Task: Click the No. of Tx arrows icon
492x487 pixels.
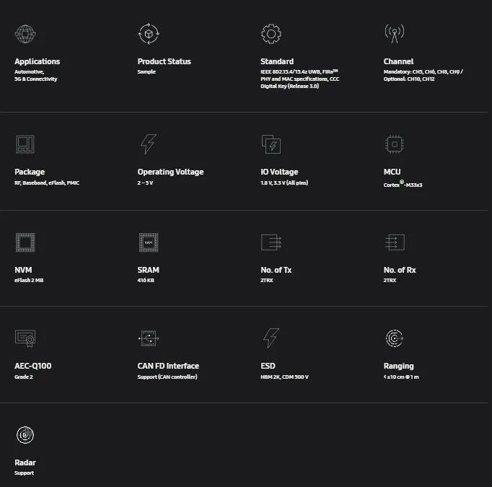Action: tap(271, 242)
